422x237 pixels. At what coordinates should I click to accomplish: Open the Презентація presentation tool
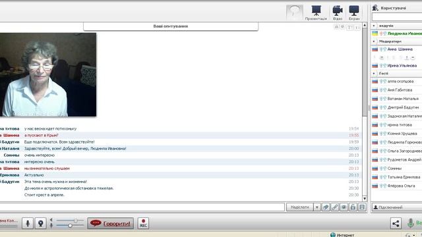[316, 13]
